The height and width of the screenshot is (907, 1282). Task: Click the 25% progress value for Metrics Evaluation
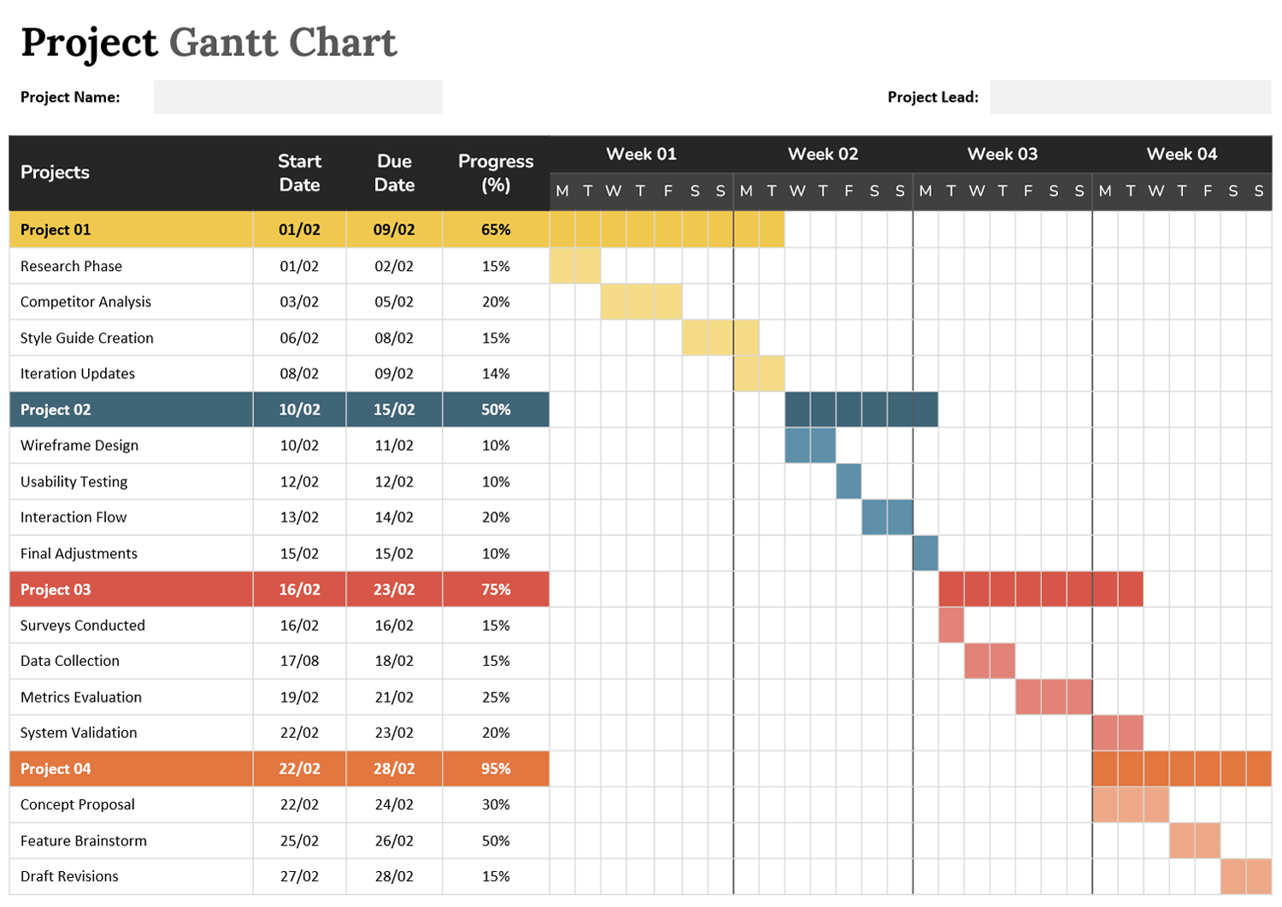pyautogui.click(x=496, y=697)
